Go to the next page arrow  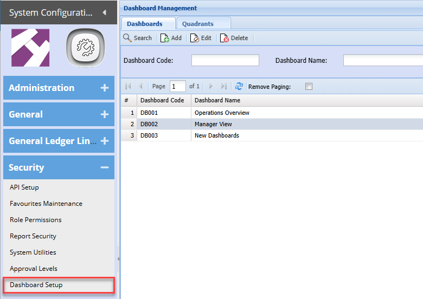point(211,86)
